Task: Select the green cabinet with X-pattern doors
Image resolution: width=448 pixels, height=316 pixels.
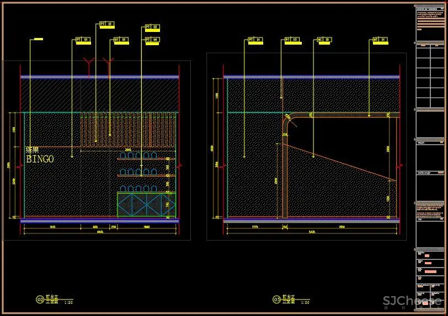Action: click(146, 204)
